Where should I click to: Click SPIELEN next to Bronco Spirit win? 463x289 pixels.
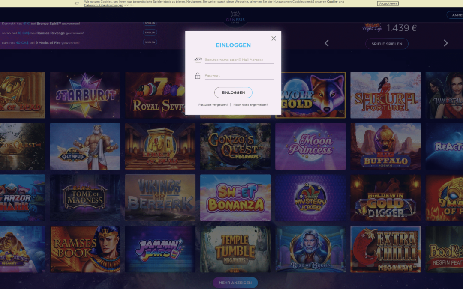[150, 23]
